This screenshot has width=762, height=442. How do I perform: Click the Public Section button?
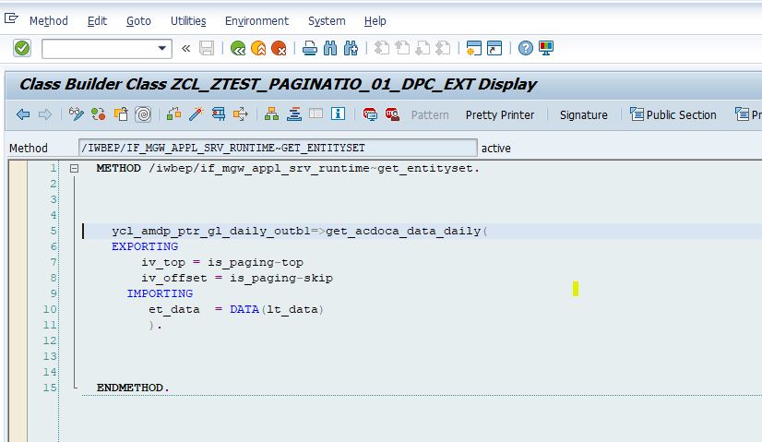point(673,115)
